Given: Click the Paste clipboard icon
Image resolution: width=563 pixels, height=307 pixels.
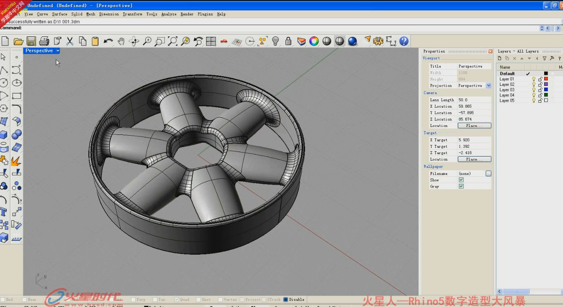Looking at the screenshot, I should point(95,41).
